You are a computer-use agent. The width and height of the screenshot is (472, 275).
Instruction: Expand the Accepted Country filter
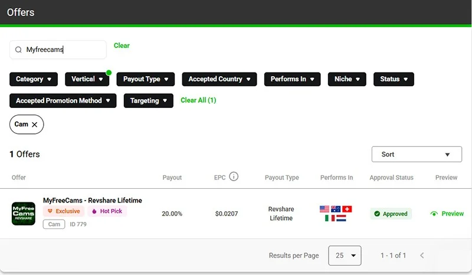pyautogui.click(x=219, y=79)
